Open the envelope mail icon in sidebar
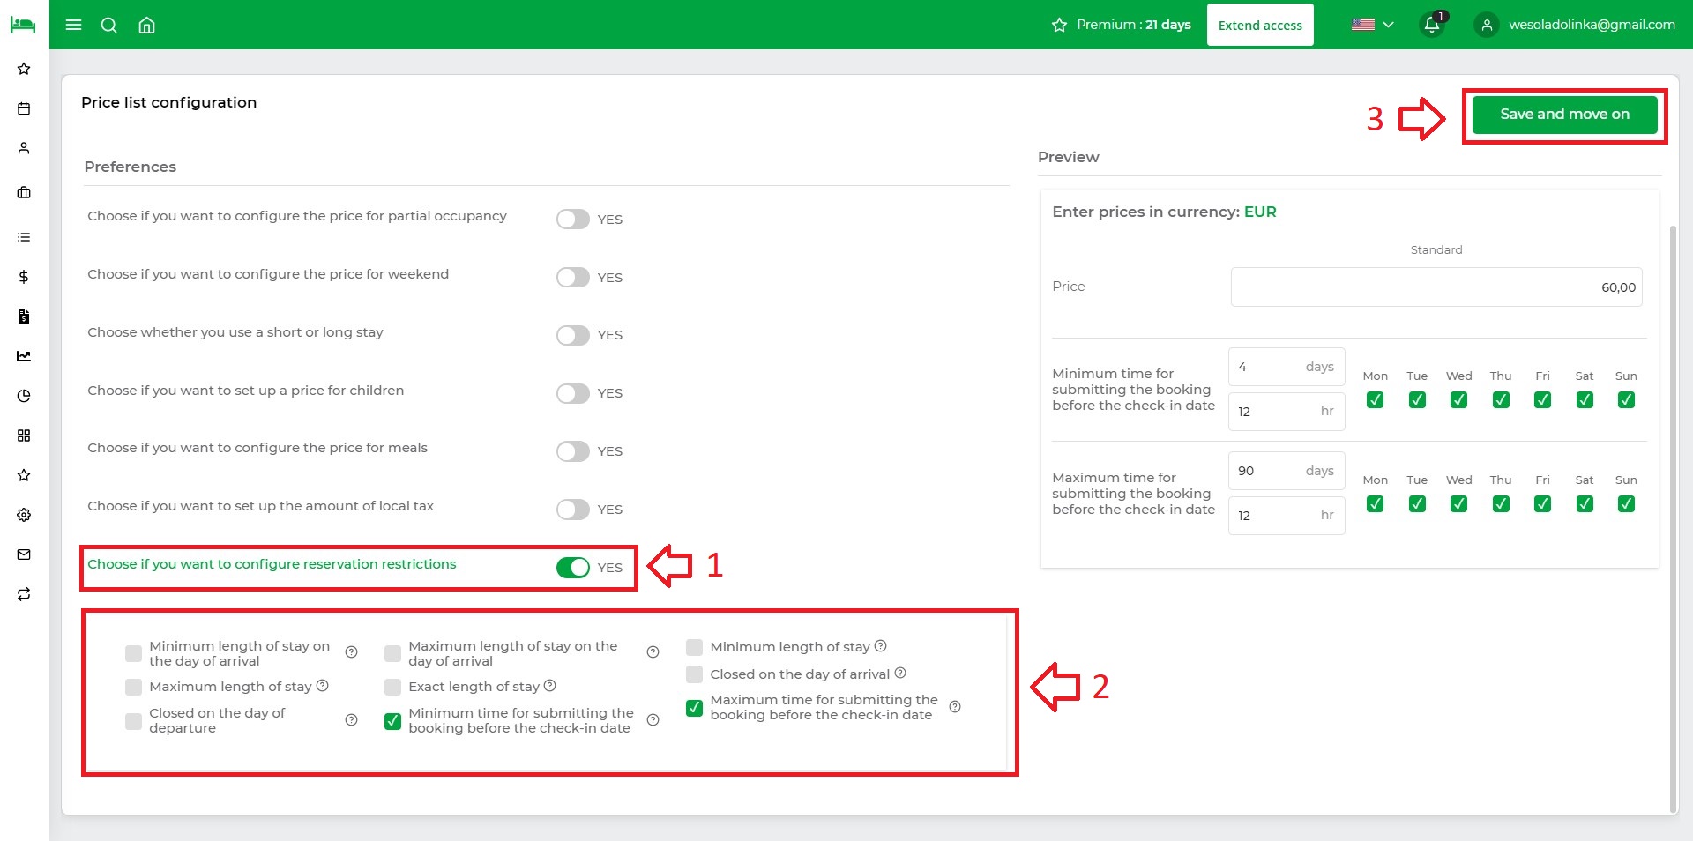The height and width of the screenshot is (841, 1693). click(x=24, y=554)
